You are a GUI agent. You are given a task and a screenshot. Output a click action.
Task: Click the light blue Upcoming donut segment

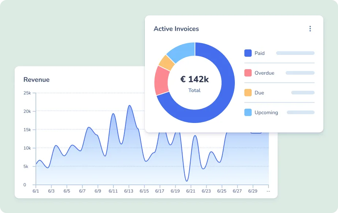coord(182,51)
